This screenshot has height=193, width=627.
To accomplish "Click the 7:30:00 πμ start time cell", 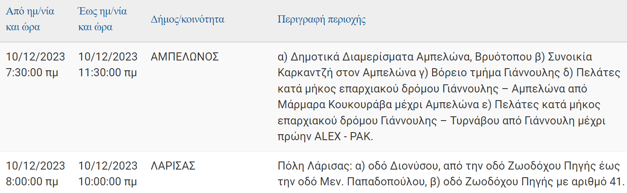I will (32, 73).
